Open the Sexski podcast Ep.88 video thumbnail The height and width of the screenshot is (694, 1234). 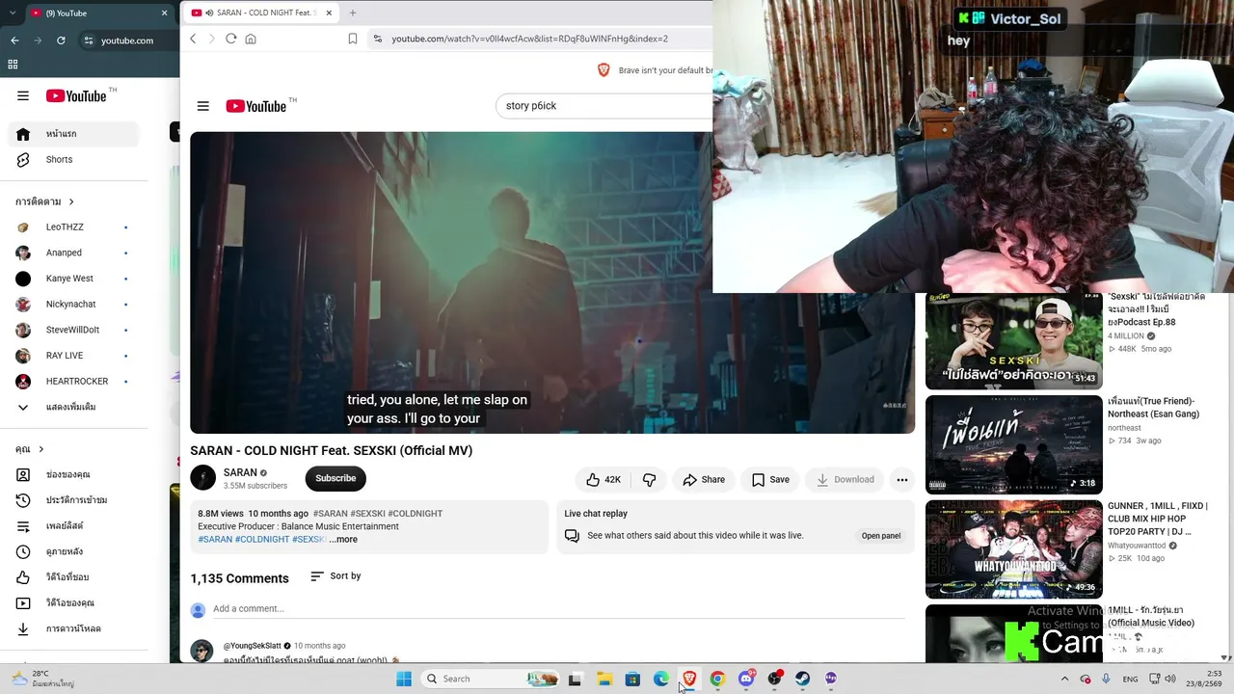coord(1013,341)
